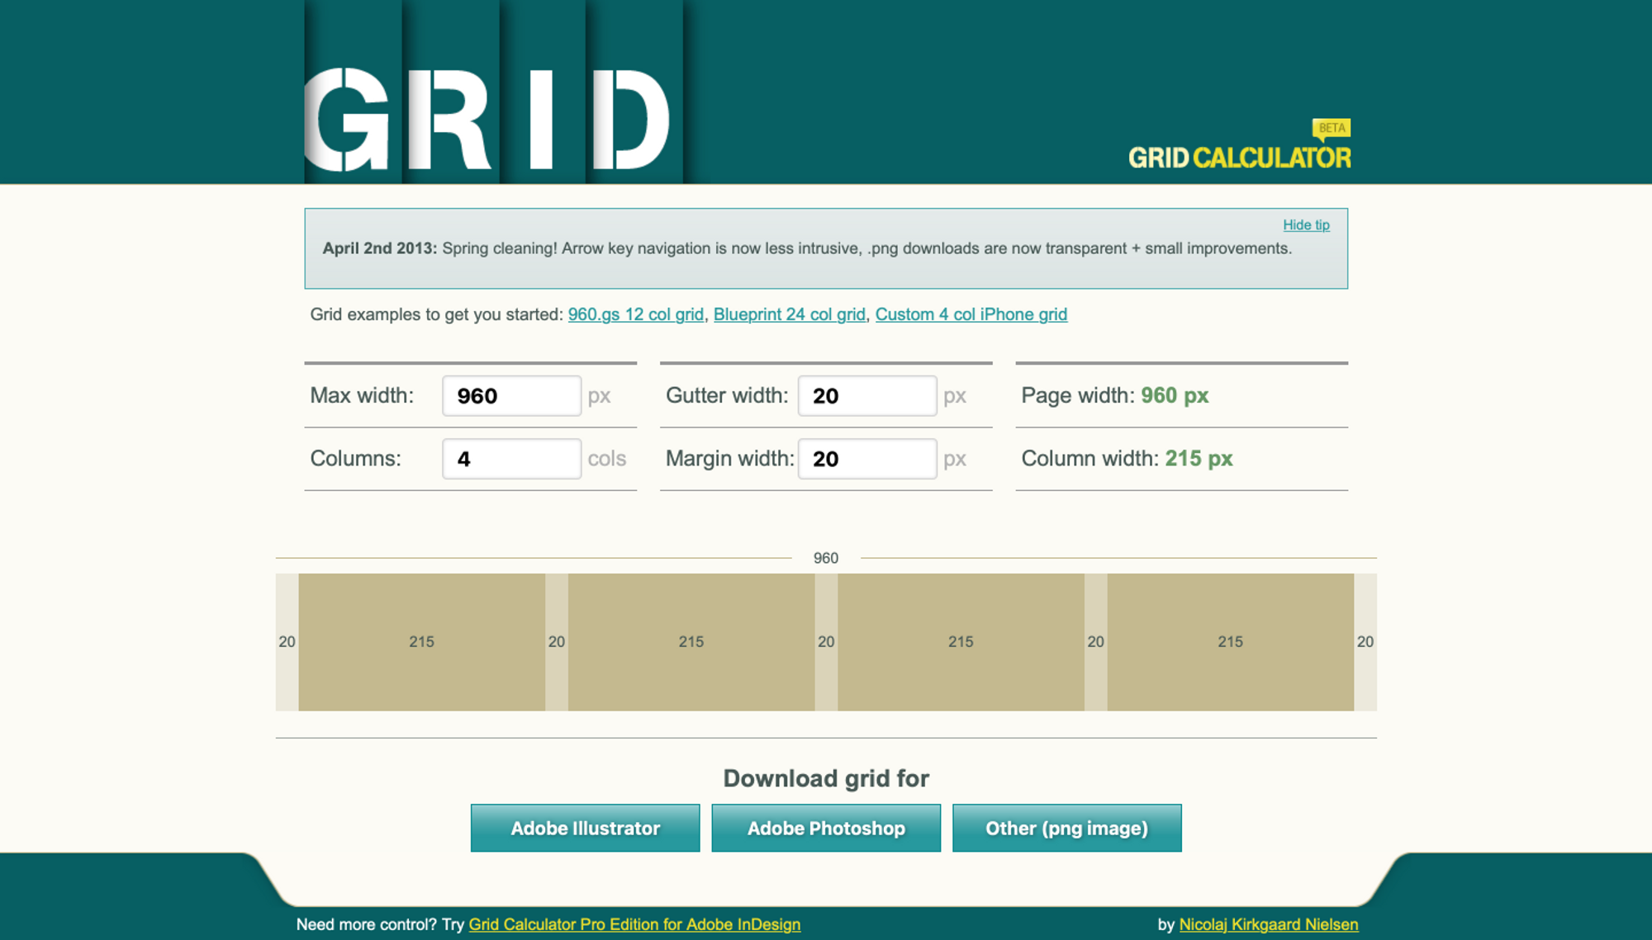Load the Blueprint 24 col grid example

(x=789, y=314)
